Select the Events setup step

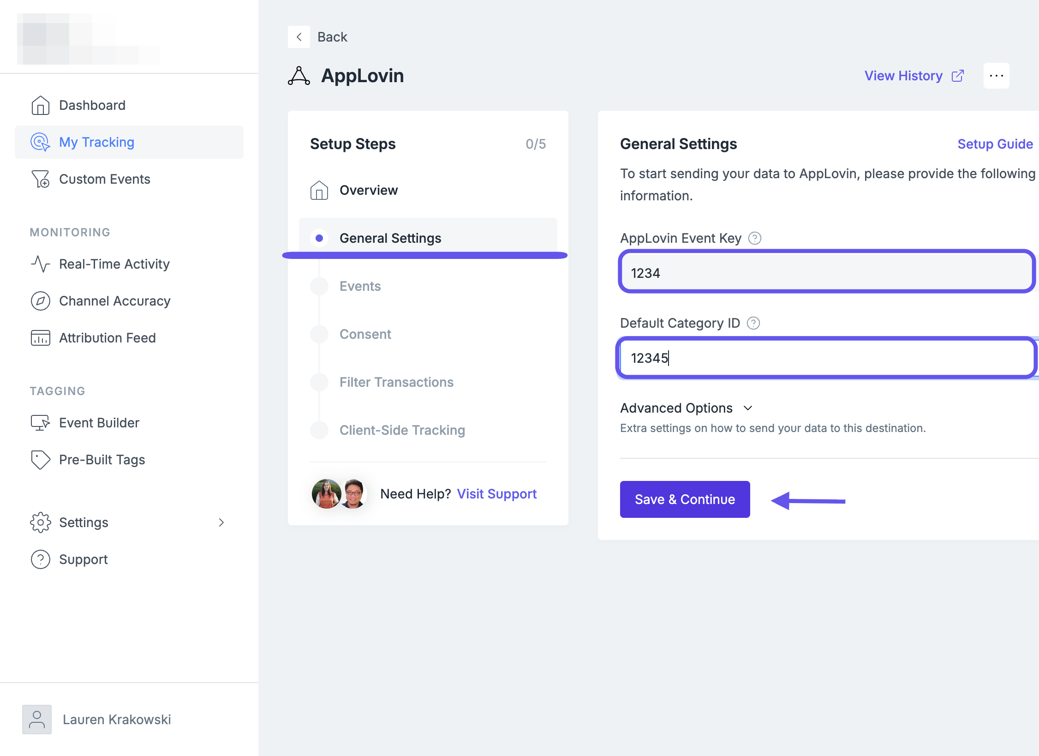[428, 286]
